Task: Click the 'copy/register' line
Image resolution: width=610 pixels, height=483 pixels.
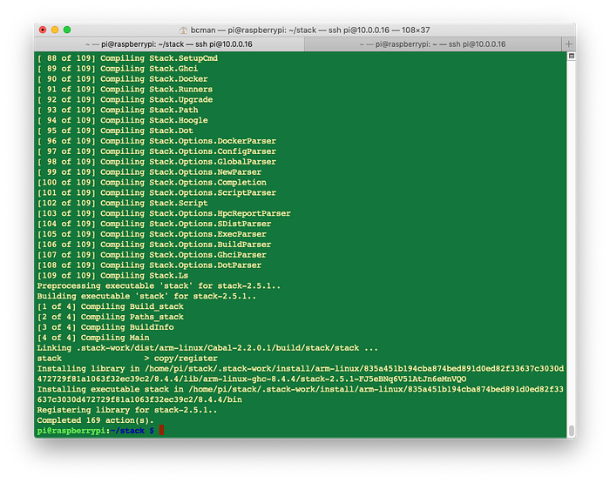Action: [127, 359]
